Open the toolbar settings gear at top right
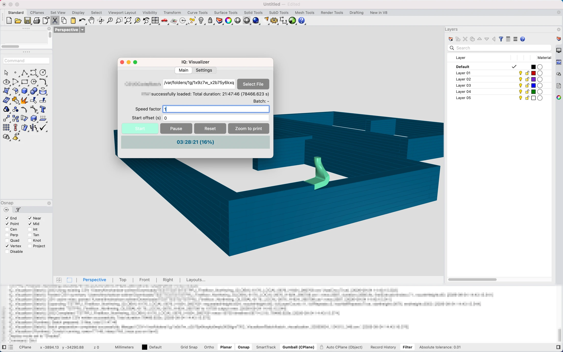The height and width of the screenshot is (352, 563). (559, 12)
